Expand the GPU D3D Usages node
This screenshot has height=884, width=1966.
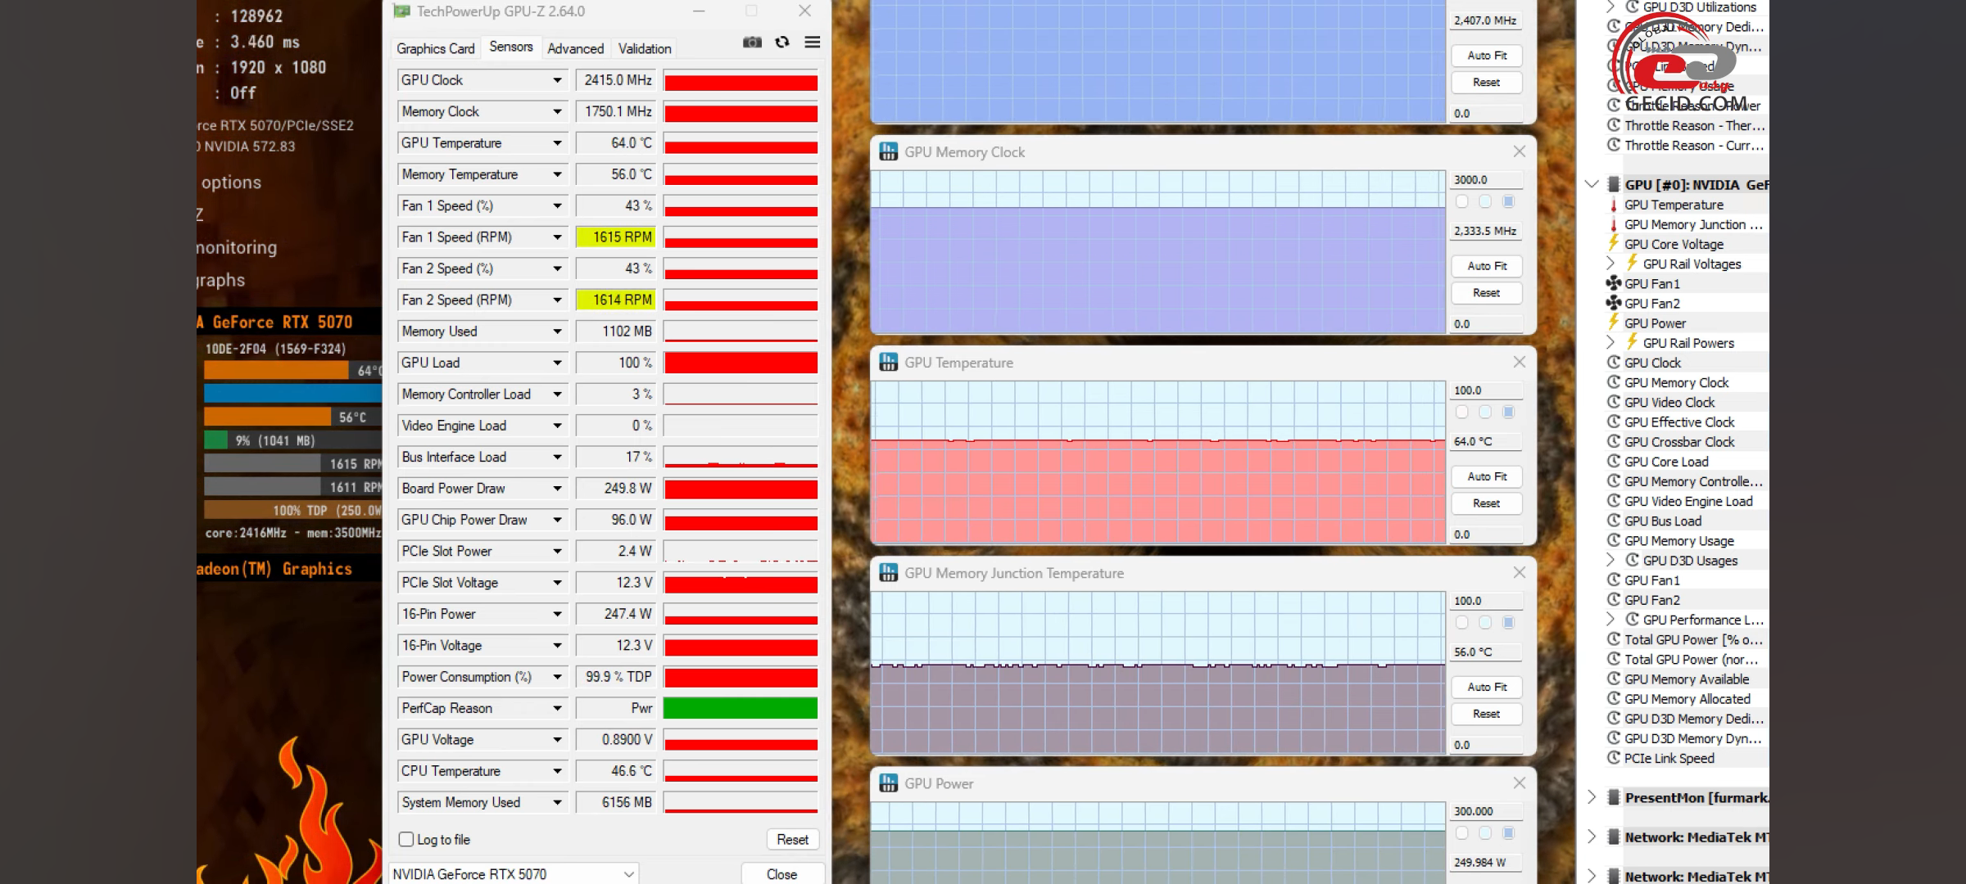pyautogui.click(x=1610, y=560)
